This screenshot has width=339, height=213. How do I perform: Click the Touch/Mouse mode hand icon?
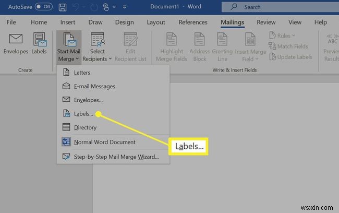click(x=106, y=7)
